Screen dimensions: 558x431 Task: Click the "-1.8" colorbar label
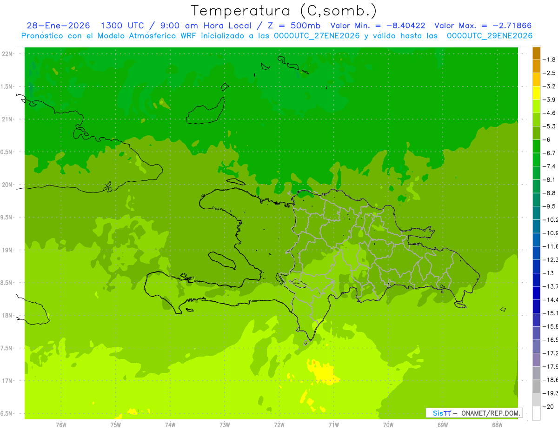click(x=550, y=60)
